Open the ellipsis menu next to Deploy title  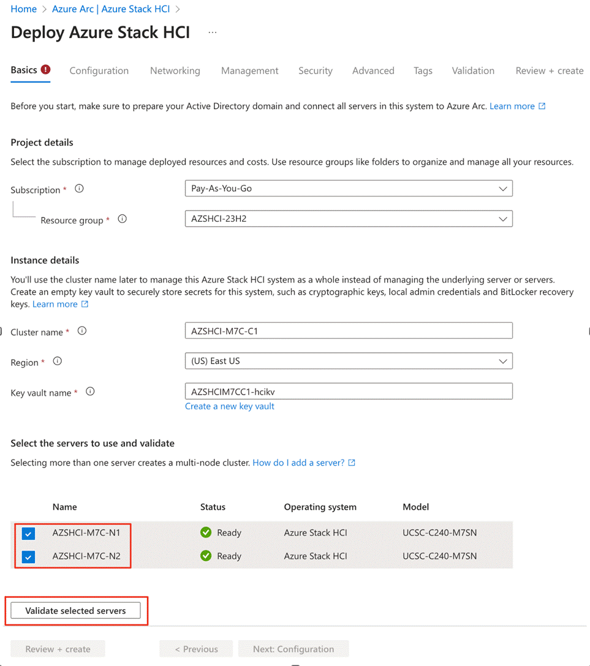point(212,32)
